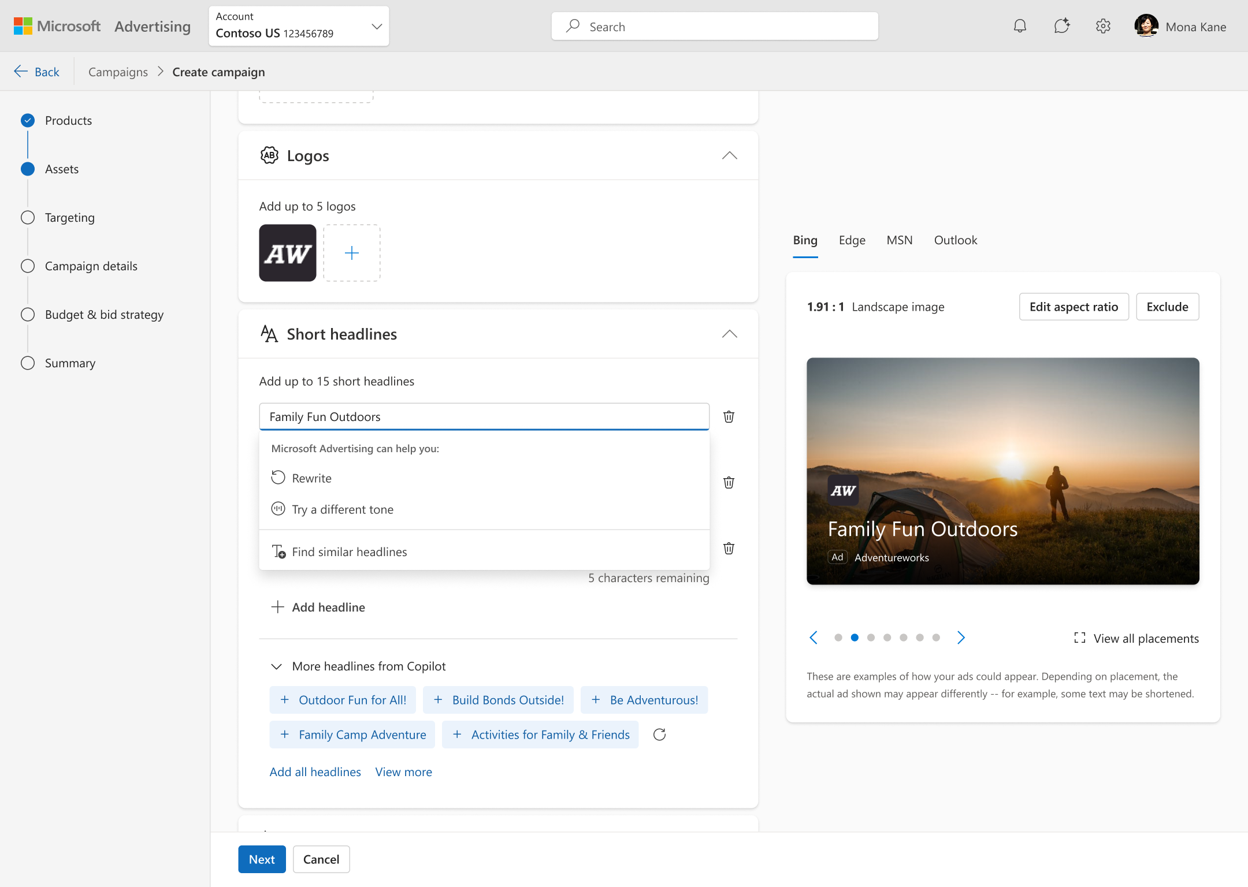This screenshot has width=1248, height=887.
Task: Click the Add headline label
Action: tap(328, 607)
